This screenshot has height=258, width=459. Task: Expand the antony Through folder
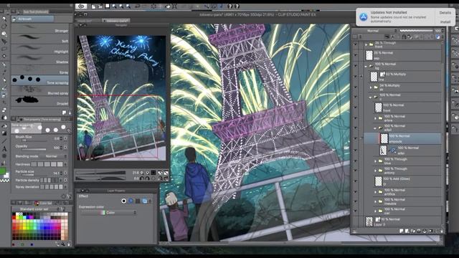pyautogui.click(x=375, y=171)
